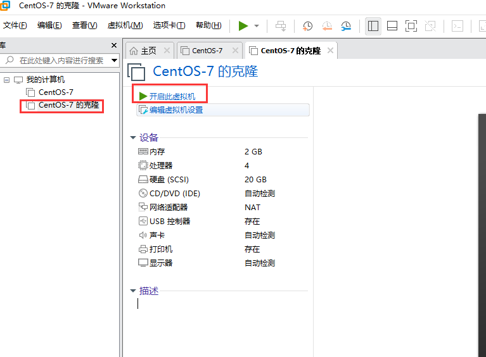Open the 虚拟机(M) menu

pos(125,25)
